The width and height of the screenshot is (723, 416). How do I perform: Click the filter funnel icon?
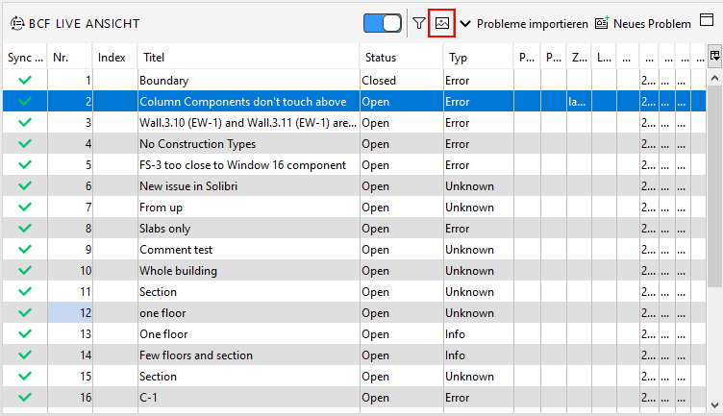(419, 23)
